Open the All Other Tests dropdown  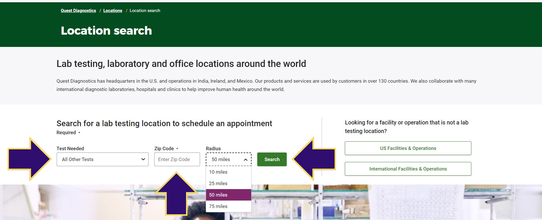point(102,159)
